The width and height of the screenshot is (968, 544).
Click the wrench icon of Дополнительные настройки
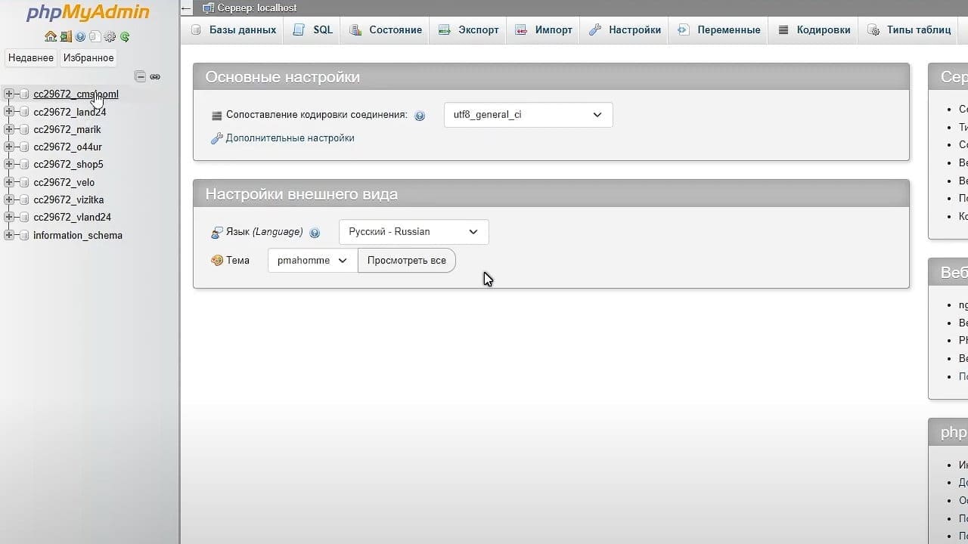coord(217,138)
